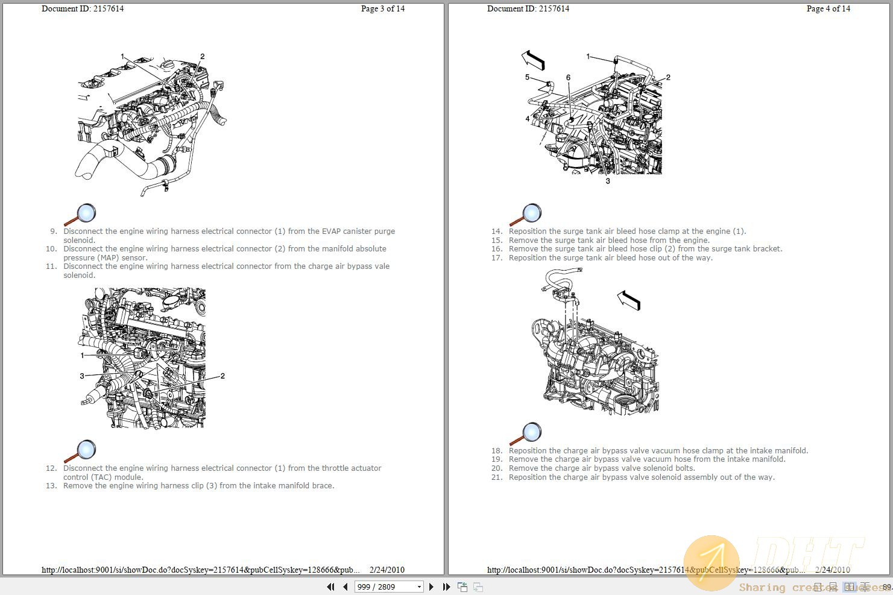
Task: Select the highlighted two-page view icon
Action: [x=850, y=587]
